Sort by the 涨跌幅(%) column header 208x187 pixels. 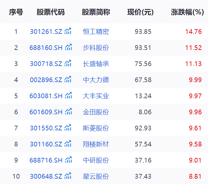[188, 12]
